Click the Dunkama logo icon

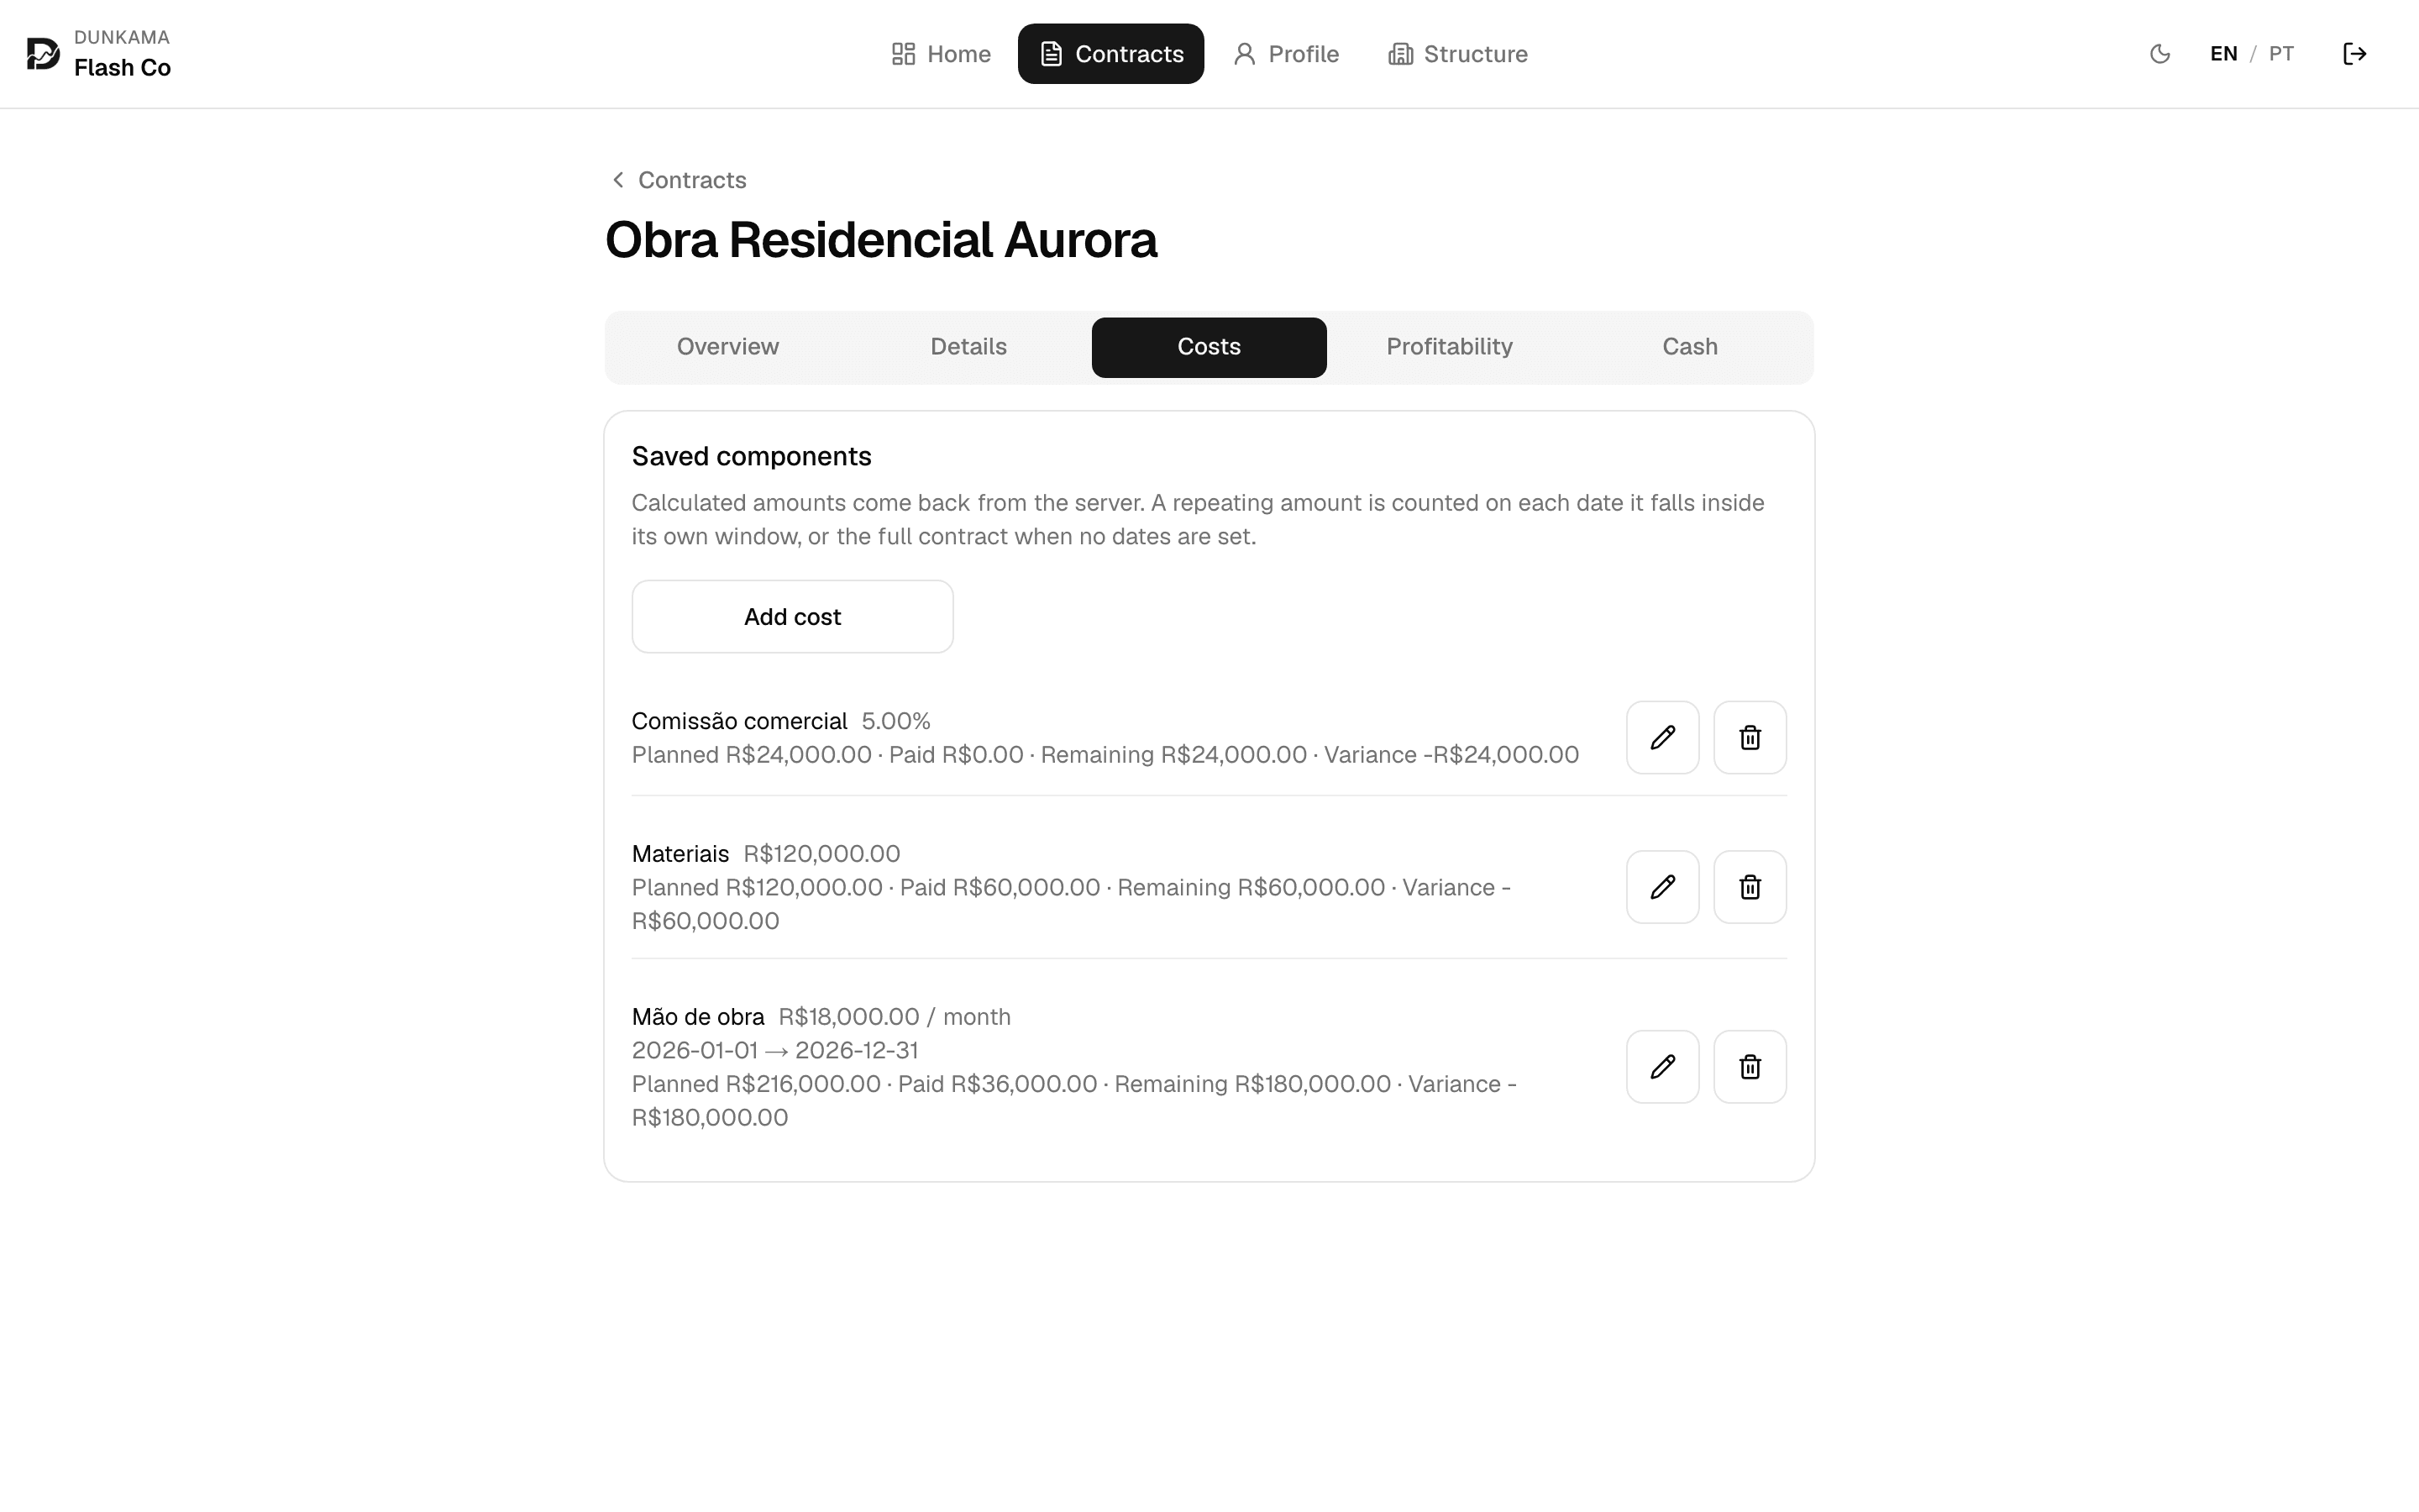[x=43, y=54]
